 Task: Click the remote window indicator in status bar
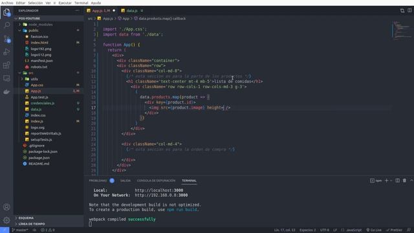click(x=5, y=230)
